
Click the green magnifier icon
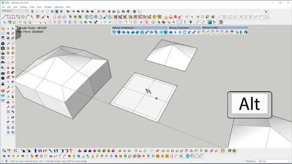(x=159, y=22)
